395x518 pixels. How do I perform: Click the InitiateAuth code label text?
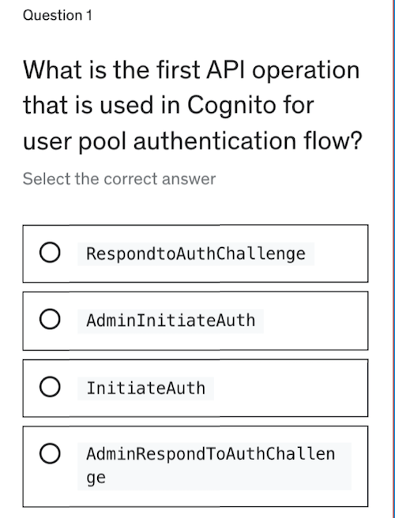point(146,388)
